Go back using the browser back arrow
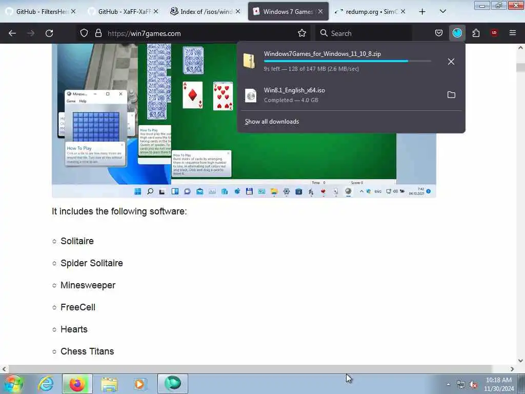Image resolution: width=525 pixels, height=394 pixels. tap(12, 33)
